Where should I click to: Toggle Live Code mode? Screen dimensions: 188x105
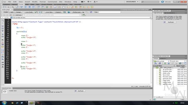click(x=29, y=12)
